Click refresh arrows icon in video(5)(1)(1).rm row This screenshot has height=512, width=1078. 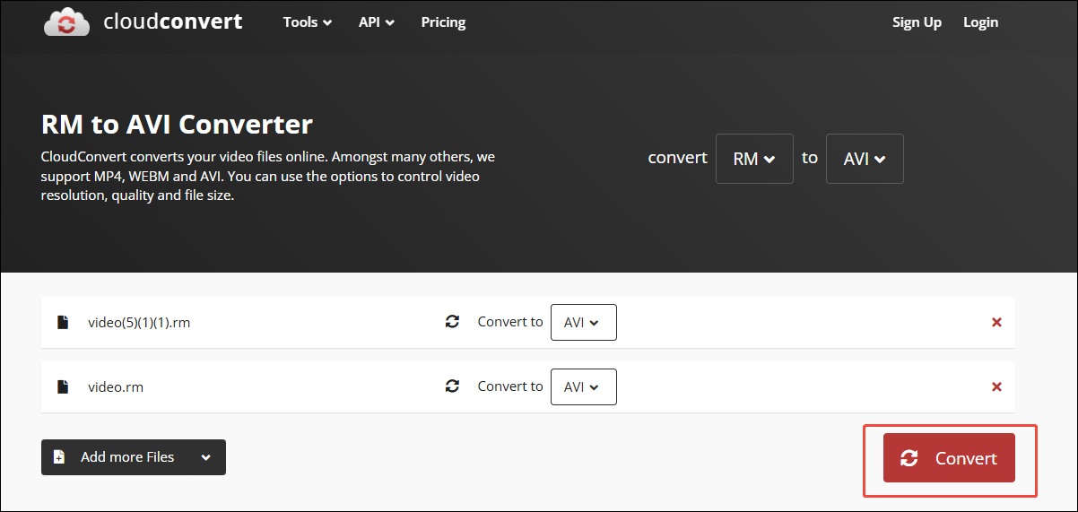coord(452,322)
